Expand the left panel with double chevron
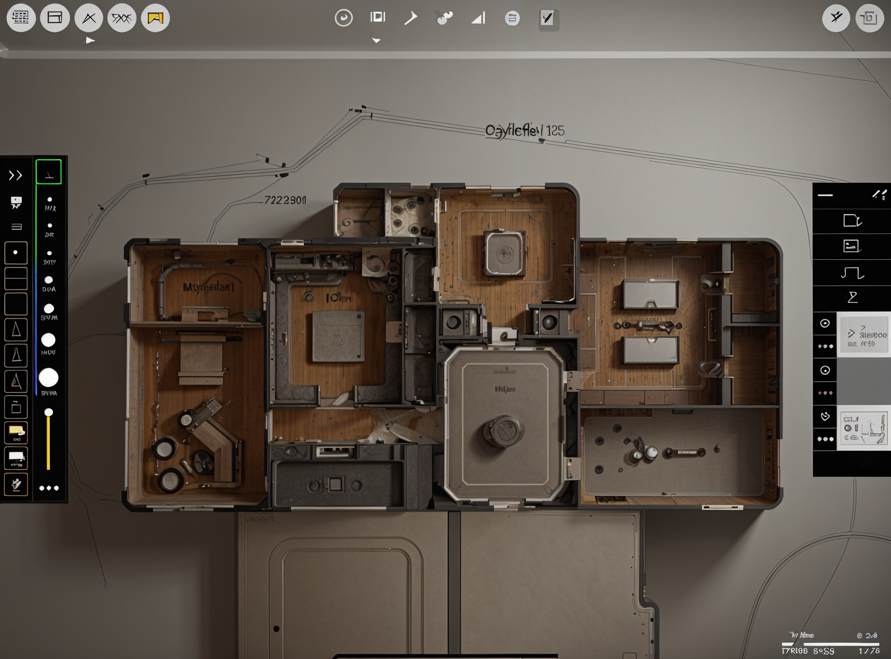The width and height of the screenshot is (891, 659). click(16, 175)
